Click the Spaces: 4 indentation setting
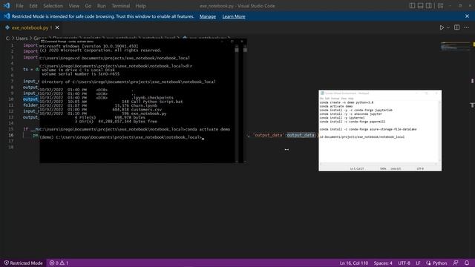 383,263
